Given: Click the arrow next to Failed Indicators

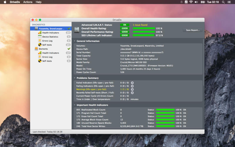Looking at the screenshot, I should click(132, 83).
